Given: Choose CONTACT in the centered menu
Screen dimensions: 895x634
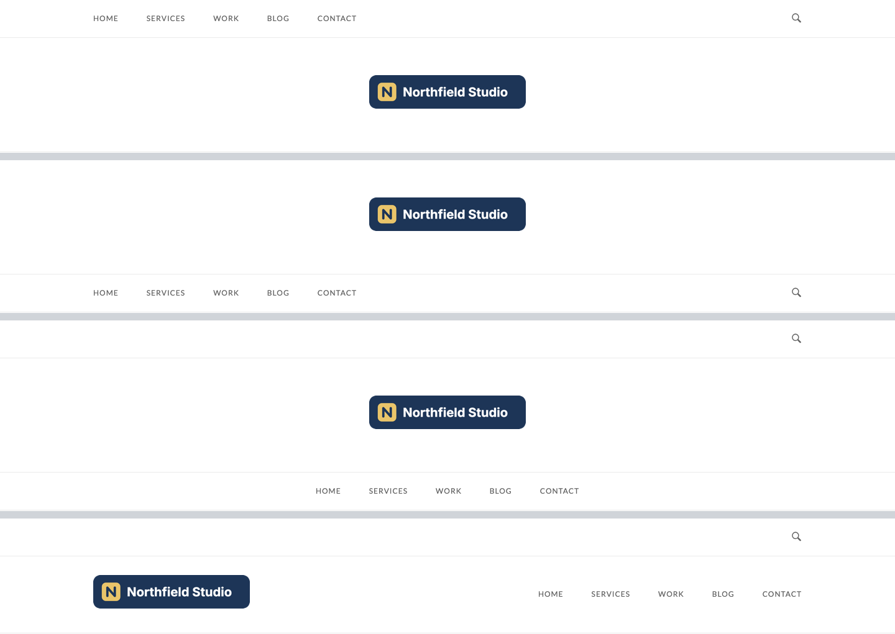Looking at the screenshot, I should pyautogui.click(x=559, y=491).
